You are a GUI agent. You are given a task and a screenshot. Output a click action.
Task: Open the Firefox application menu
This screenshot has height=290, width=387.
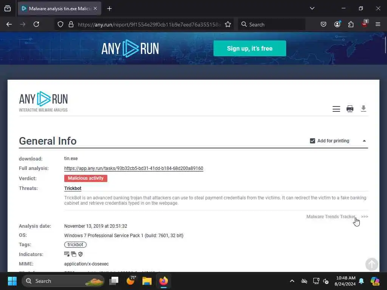[378, 24]
